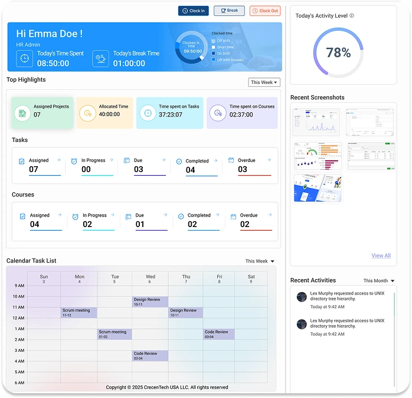Expand Calendar Task List This Week dropdown
The width and height of the screenshot is (412, 398).
click(260, 261)
